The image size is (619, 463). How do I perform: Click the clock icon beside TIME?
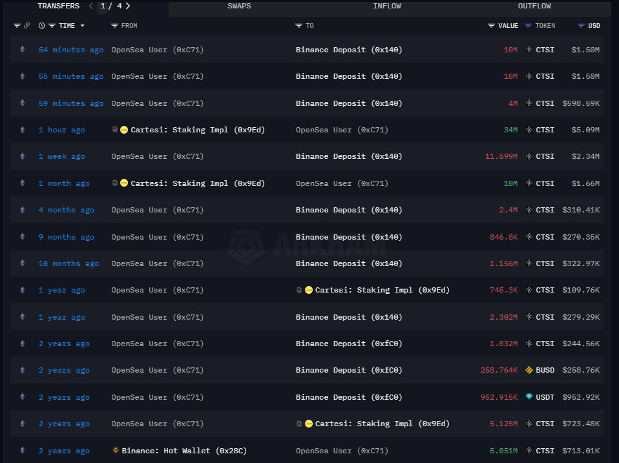tap(42, 26)
